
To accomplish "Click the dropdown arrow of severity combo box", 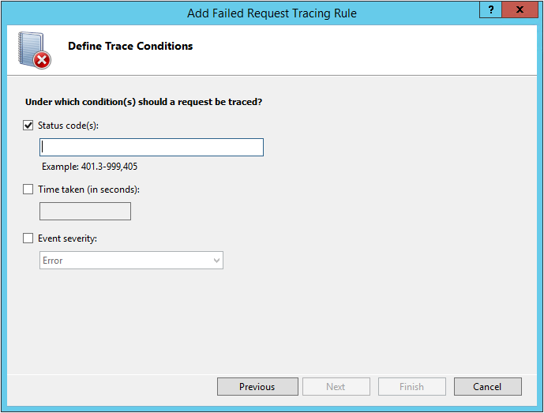I will pos(216,261).
